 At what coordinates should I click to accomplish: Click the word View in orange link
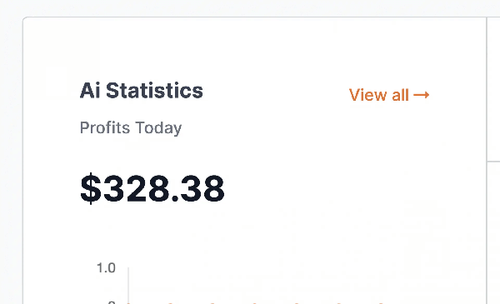point(368,95)
